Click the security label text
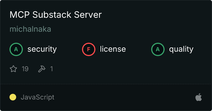 [42, 49]
